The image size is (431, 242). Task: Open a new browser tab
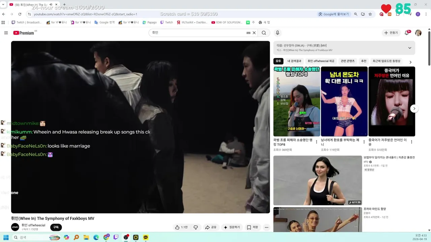tap(64, 4)
